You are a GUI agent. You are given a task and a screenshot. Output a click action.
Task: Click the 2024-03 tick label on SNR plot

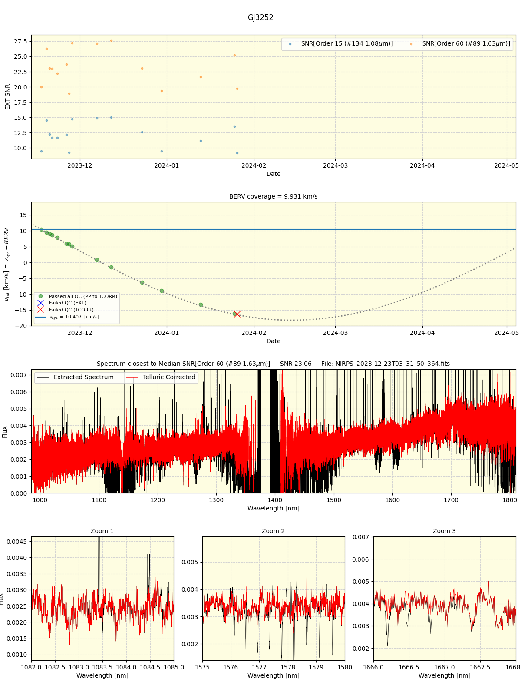(x=336, y=165)
